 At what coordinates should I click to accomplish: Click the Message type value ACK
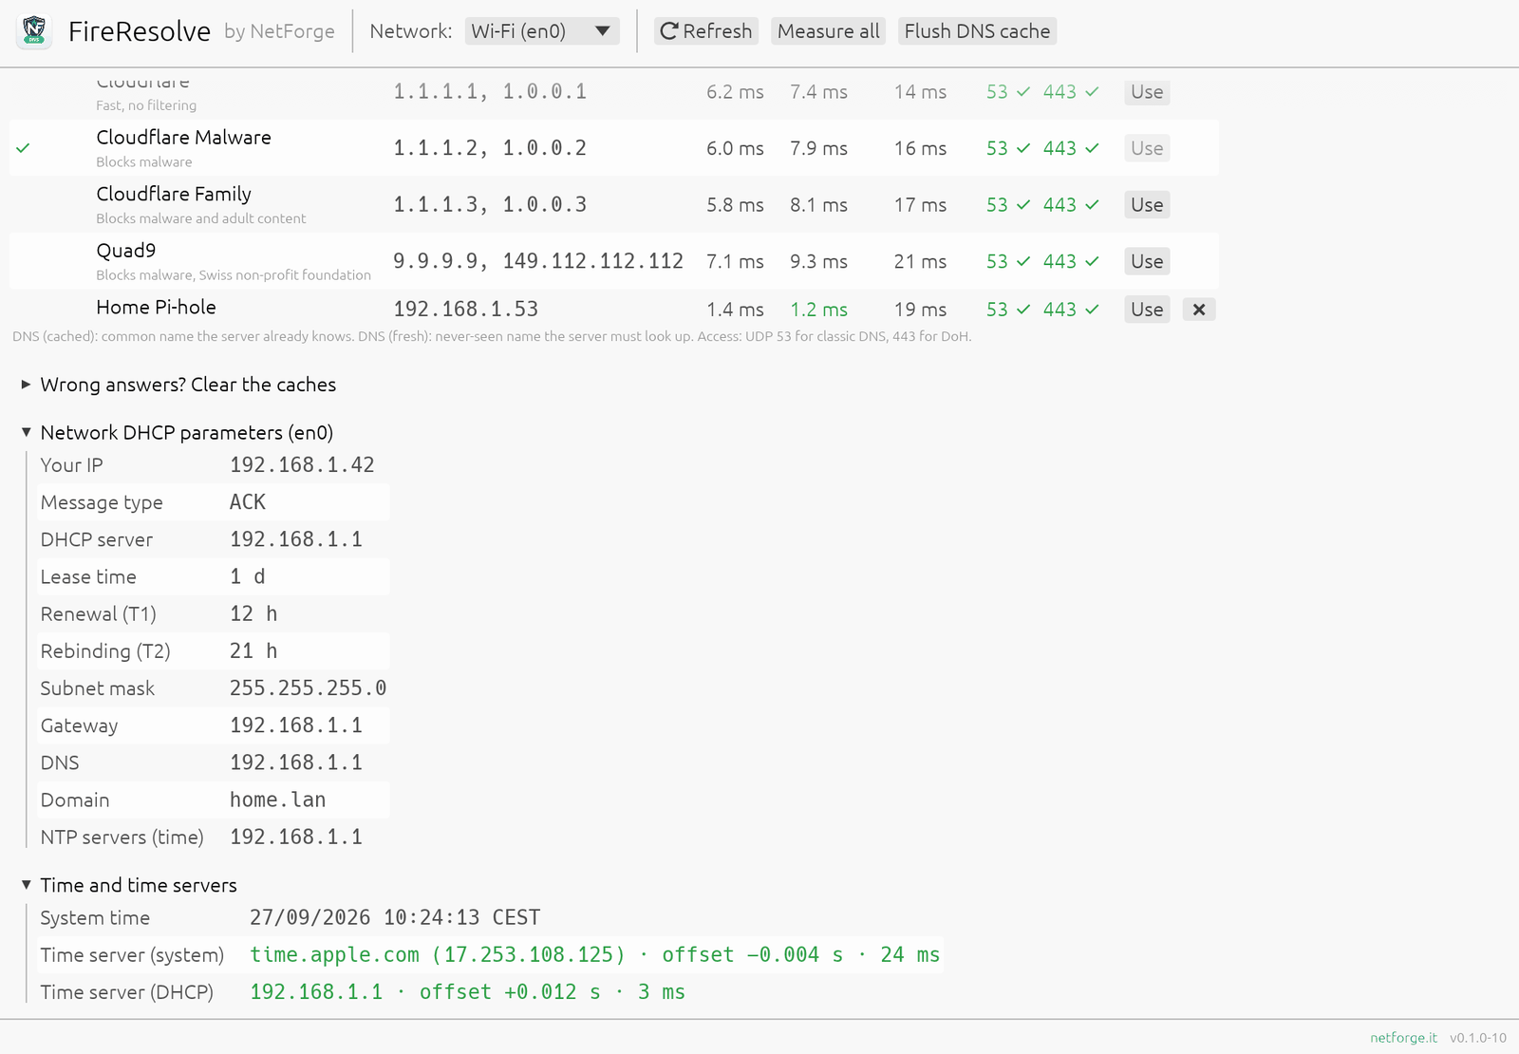(247, 502)
